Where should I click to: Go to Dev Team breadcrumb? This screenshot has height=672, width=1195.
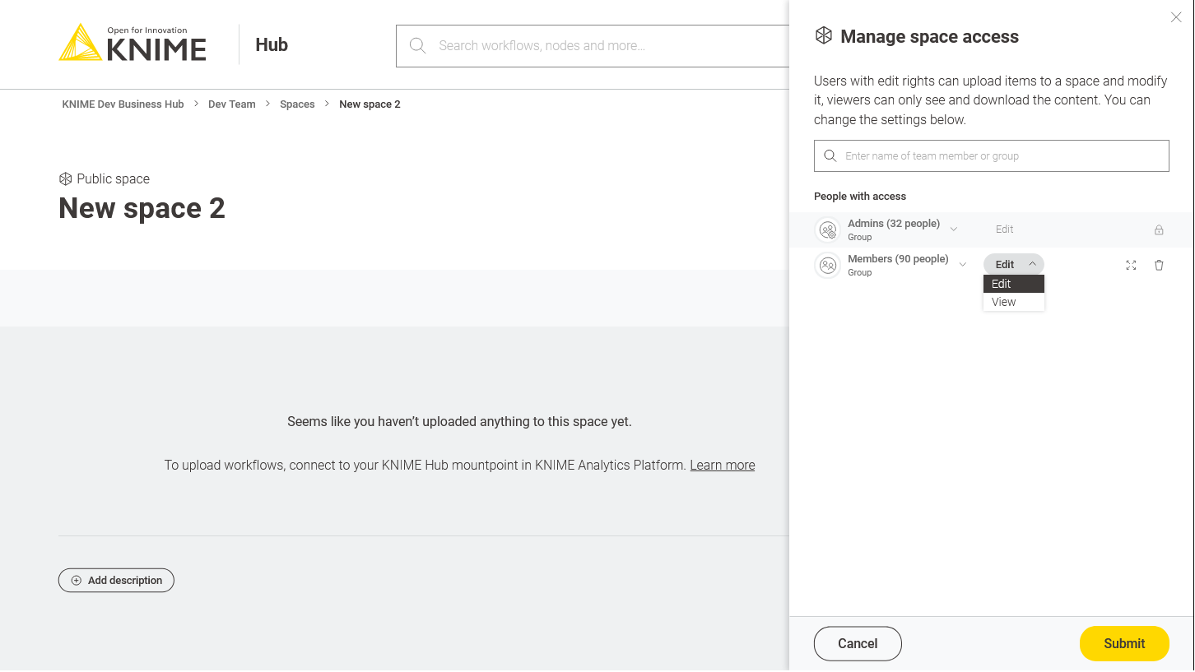pyautogui.click(x=231, y=104)
